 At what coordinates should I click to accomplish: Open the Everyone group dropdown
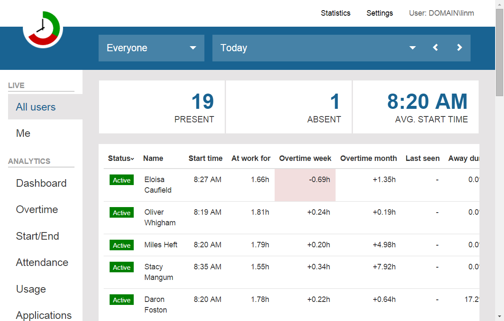tap(151, 48)
